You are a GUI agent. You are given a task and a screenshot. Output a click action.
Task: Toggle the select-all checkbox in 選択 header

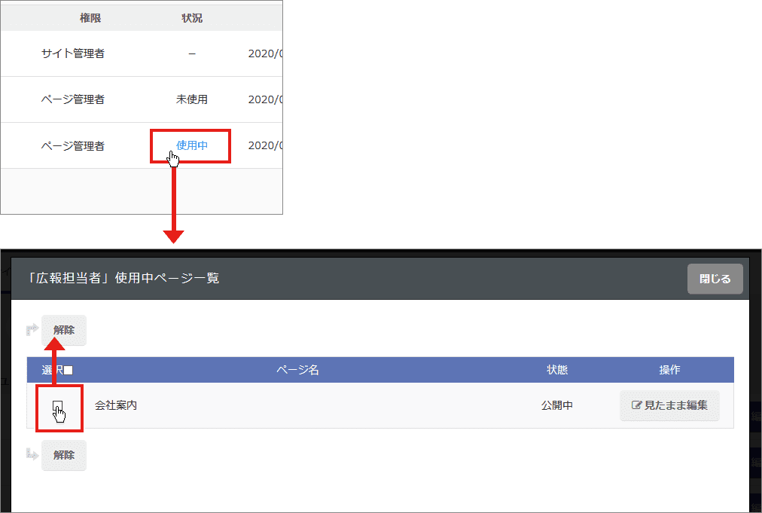pos(68,371)
